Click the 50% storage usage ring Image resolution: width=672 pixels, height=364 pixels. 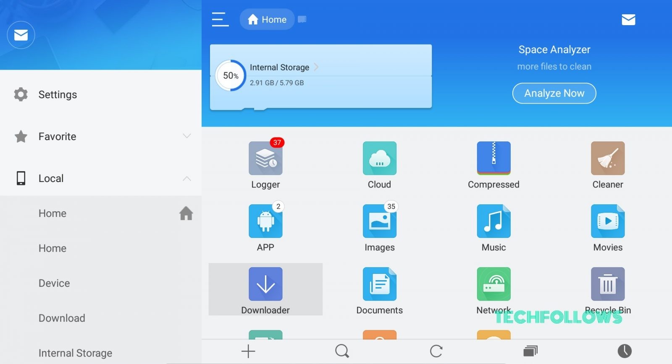(x=231, y=75)
